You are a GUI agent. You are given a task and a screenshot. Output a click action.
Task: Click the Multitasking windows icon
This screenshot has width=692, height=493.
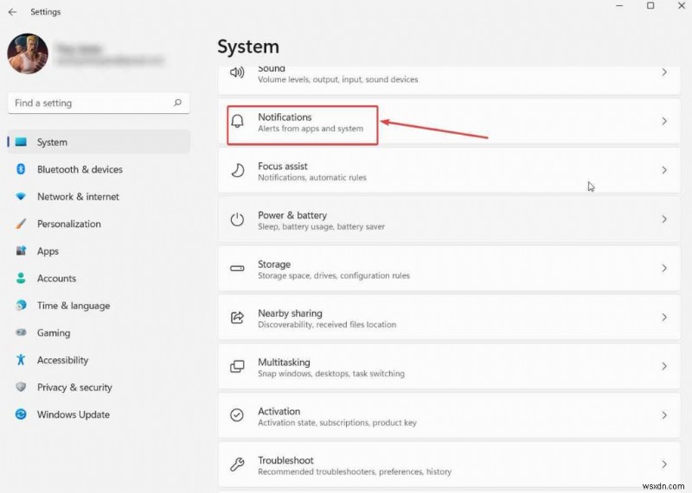point(237,366)
